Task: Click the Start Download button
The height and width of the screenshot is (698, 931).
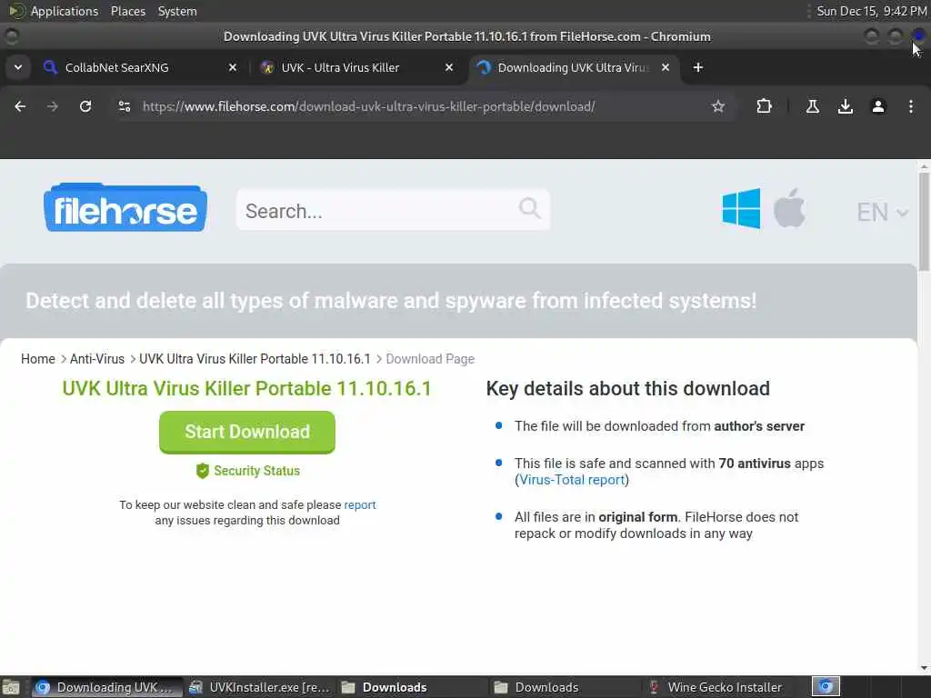Action: pyautogui.click(x=247, y=432)
